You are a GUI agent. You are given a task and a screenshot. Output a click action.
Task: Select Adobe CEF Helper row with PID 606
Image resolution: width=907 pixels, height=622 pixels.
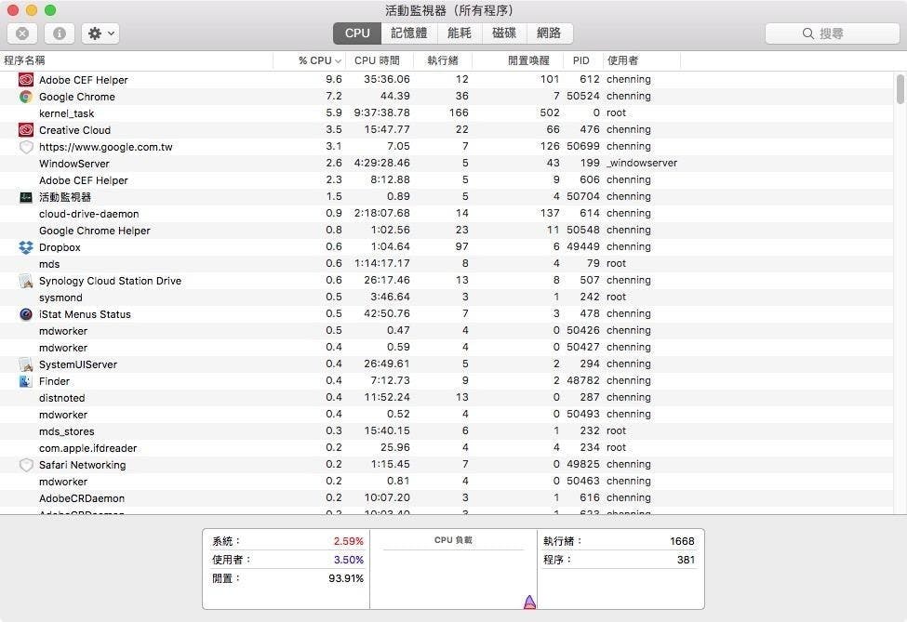tap(447, 180)
